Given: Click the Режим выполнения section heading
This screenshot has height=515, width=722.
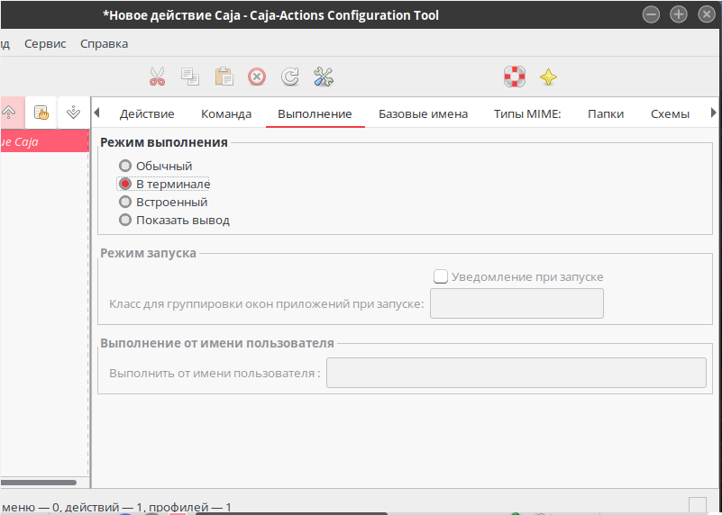Looking at the screenshot, I should pyautogui.click(x=164, y=142).
